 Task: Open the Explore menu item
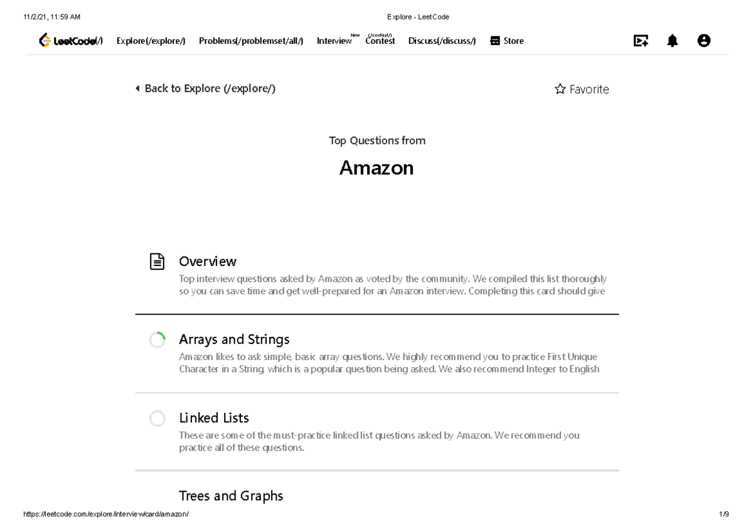pos(151,41)
